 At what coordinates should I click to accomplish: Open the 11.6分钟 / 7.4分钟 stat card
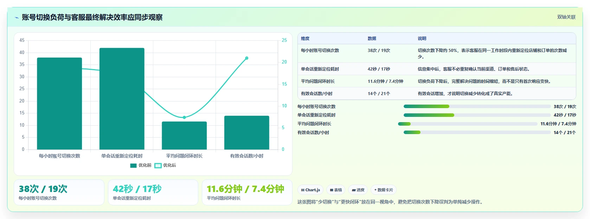coord(247,192)
